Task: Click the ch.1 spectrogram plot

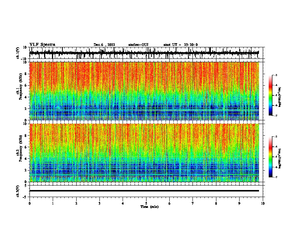Action: (144, 91)
